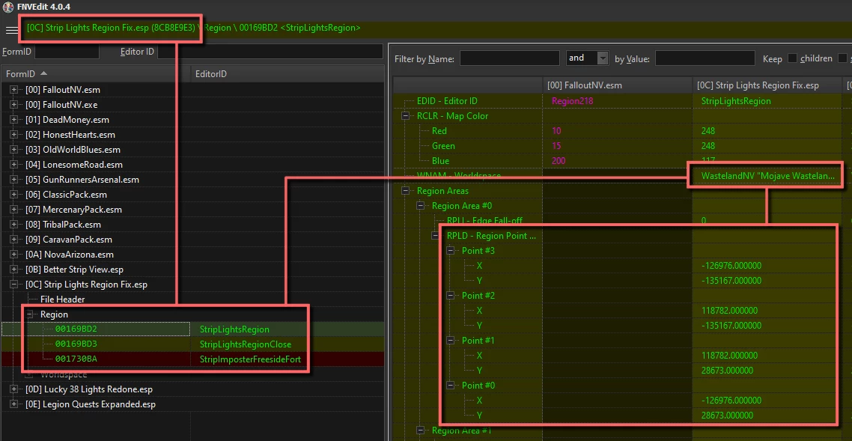Screen dimensions: 852x441
Task: Collapse the Point #3 node
Action: click(x=450, y=251)
